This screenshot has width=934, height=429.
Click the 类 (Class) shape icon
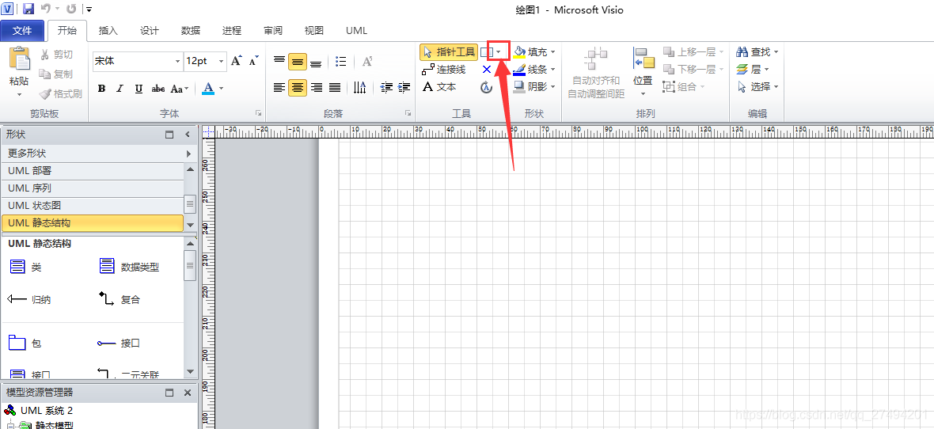click(18, 266)
